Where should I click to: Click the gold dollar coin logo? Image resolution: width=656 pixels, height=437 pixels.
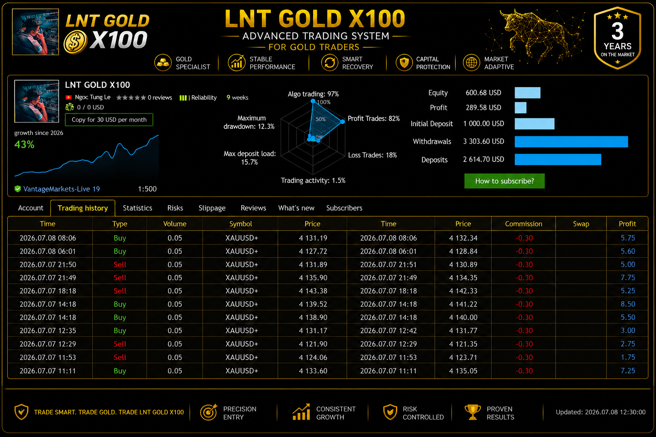coord(75,42)
